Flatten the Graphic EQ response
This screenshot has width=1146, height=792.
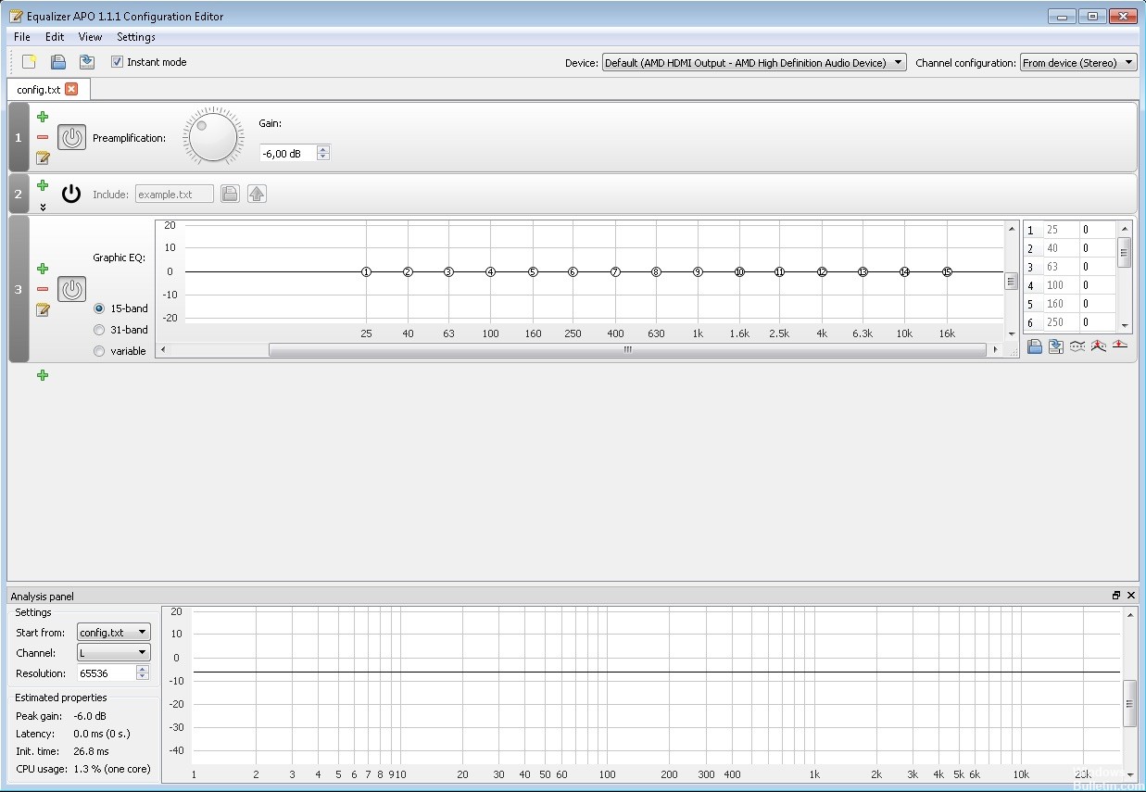tap(1120, 346)
